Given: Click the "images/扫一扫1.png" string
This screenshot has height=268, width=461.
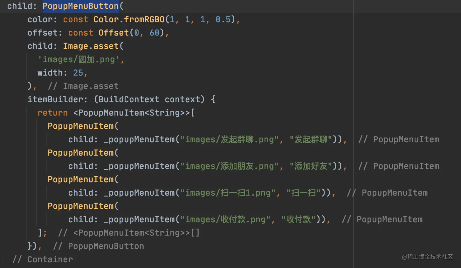Looking at the screenshot, I should pyautogui.click(x=228, y=193).
